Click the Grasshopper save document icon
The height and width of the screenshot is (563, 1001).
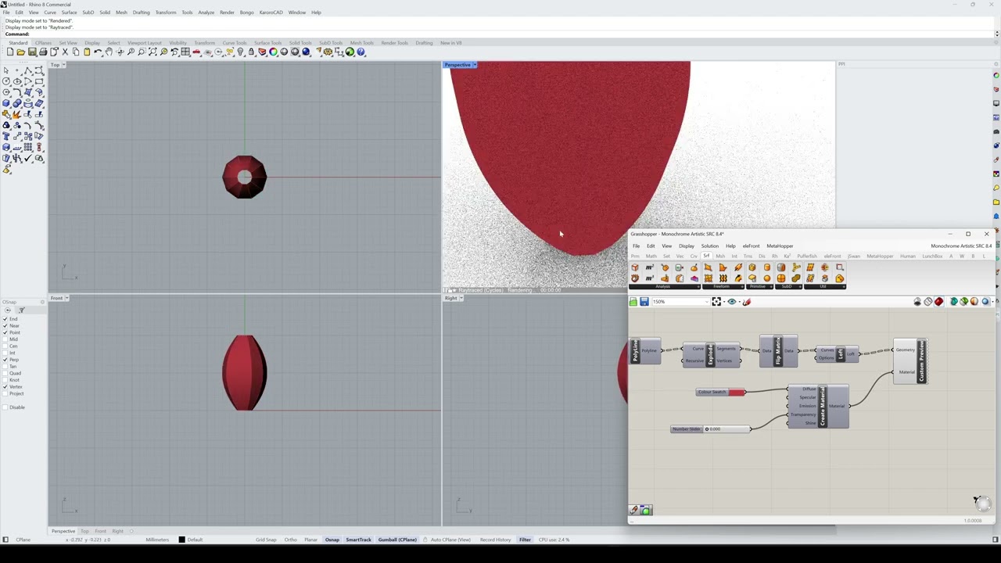tap(644, 302)
